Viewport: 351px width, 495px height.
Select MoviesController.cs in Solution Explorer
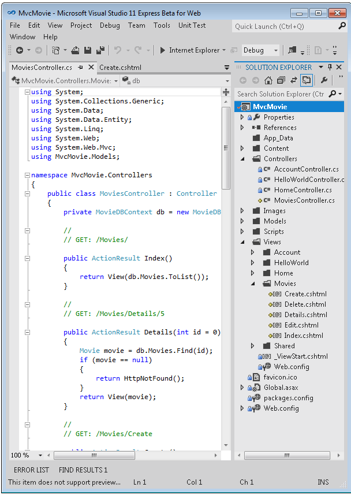pos(304,200)
